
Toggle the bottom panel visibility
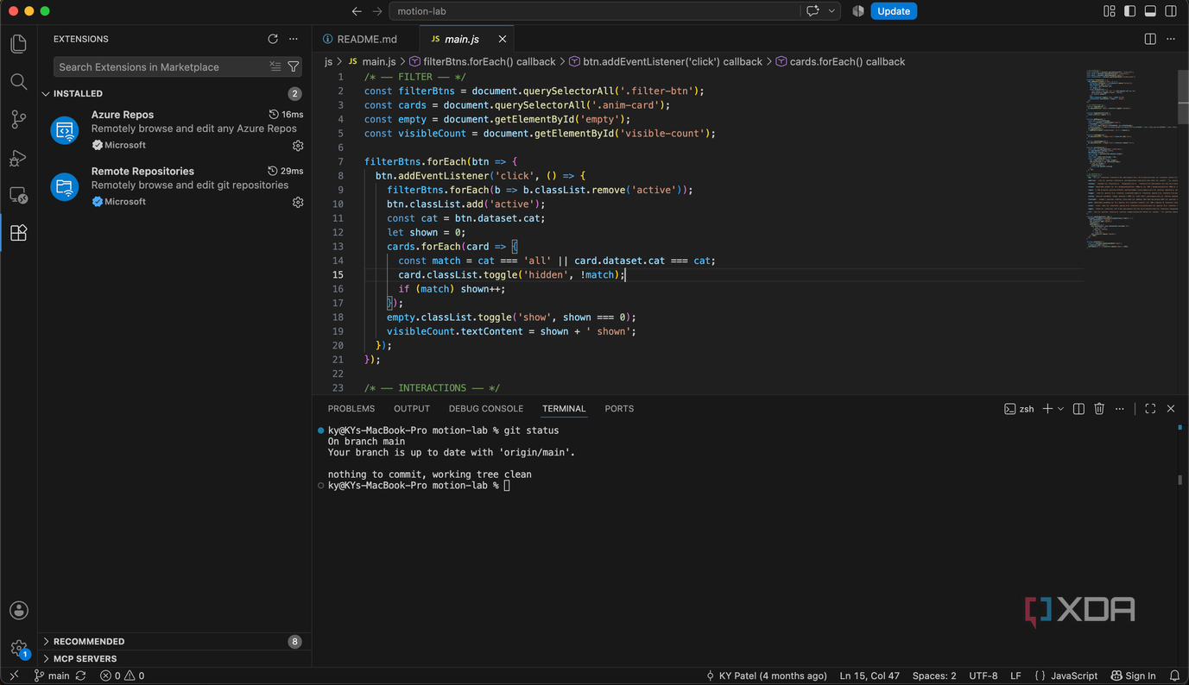pyautogui.click(x=1150, y=11)
